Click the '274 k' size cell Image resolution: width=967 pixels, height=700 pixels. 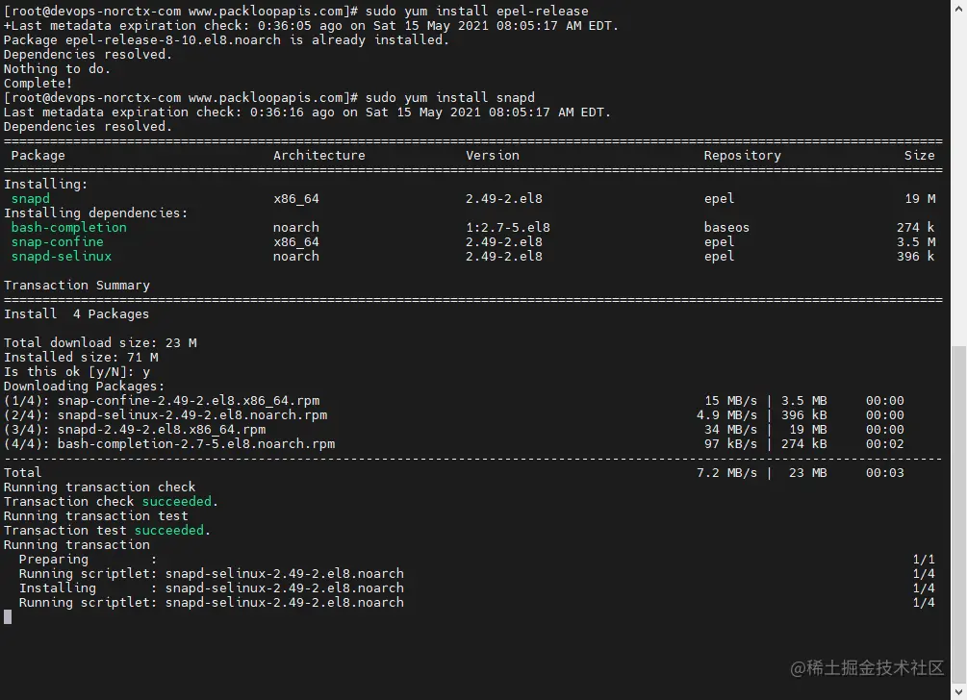coord(916,227)
